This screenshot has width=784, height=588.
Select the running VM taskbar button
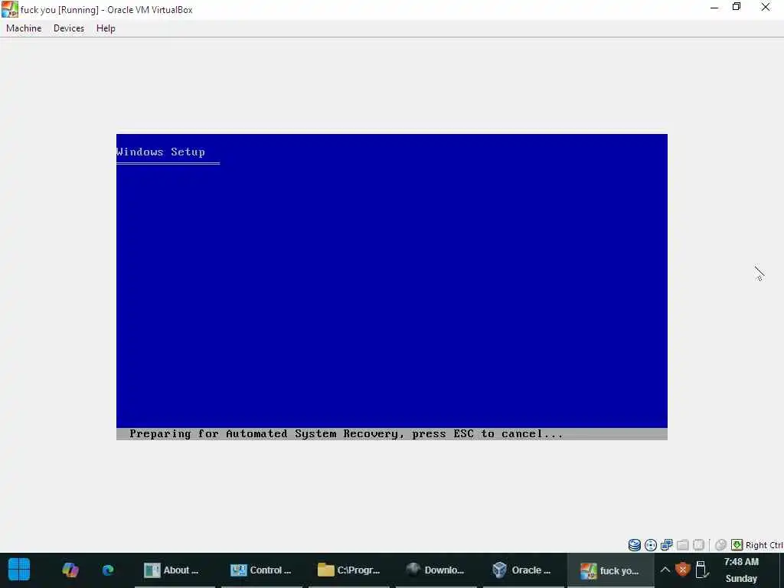point(610,570)
